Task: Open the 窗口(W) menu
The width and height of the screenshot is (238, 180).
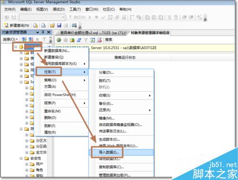Action: (x=92, y=10)
